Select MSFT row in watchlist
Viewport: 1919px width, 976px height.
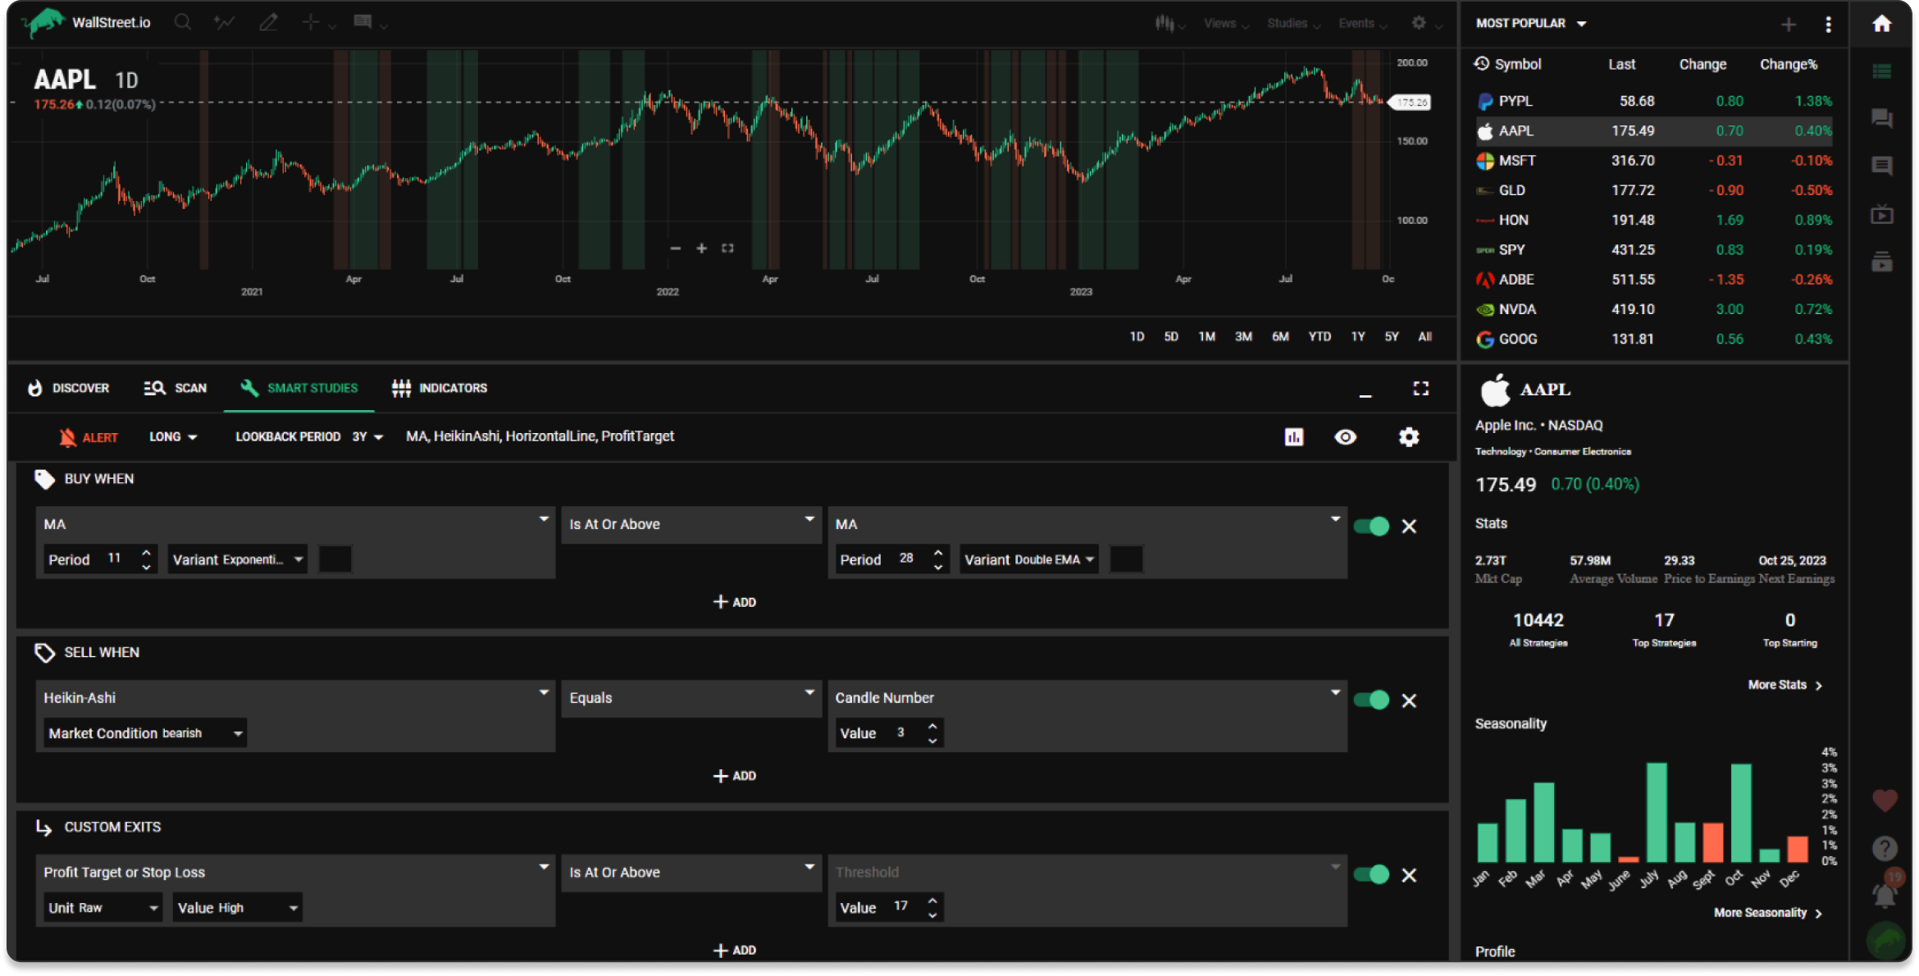tap(1653, 161)
